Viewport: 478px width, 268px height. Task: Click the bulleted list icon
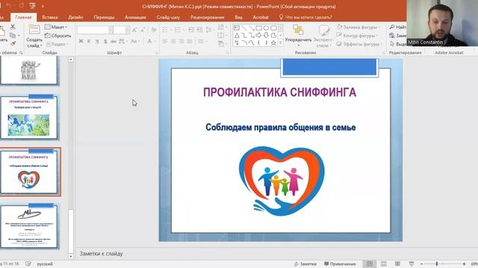point(166,30)
